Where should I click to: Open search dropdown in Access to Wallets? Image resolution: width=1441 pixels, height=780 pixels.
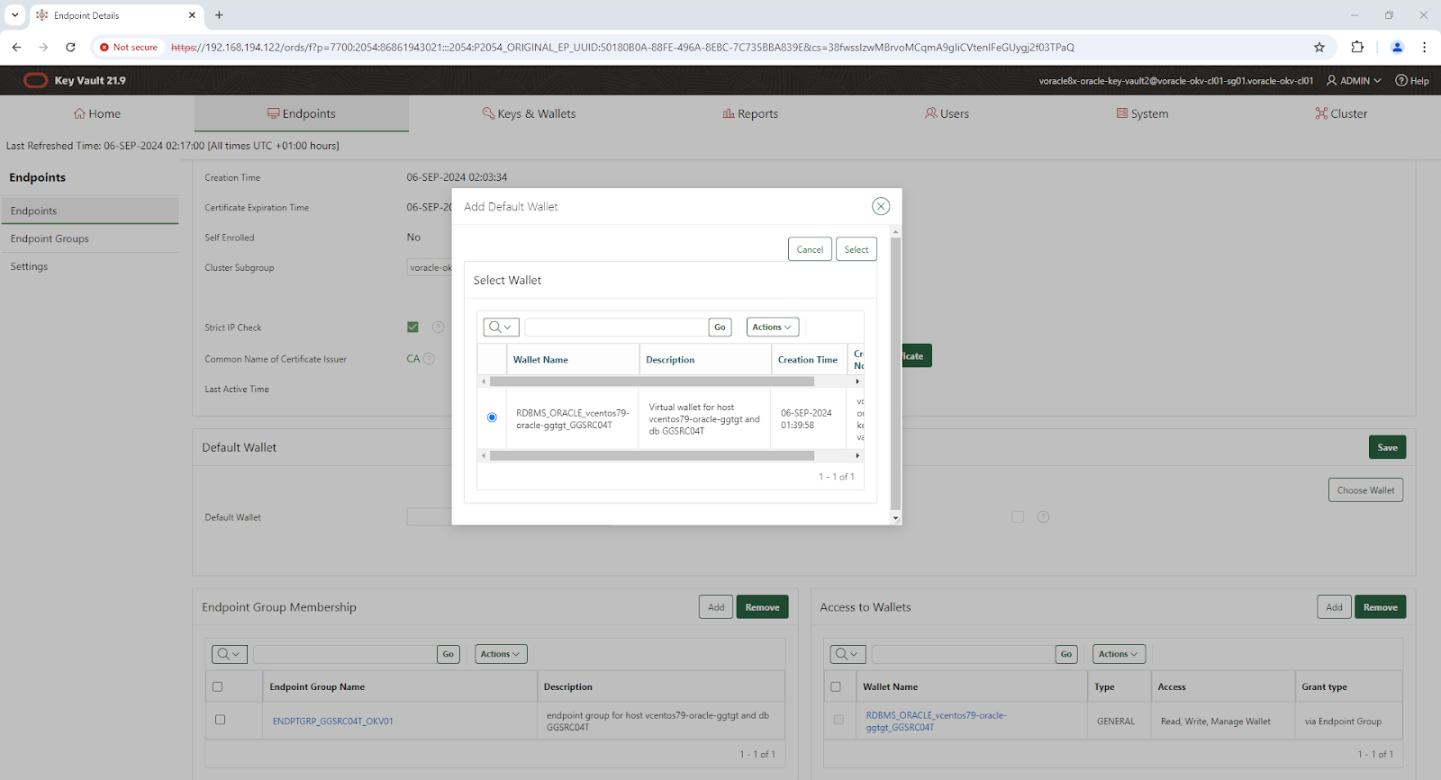tap(847, 654)
